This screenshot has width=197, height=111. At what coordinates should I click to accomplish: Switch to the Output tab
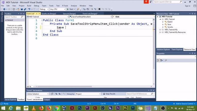point(47,100)
